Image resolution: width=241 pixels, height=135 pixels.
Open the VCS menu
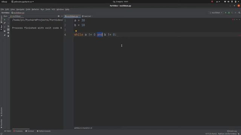coord(53,9)
